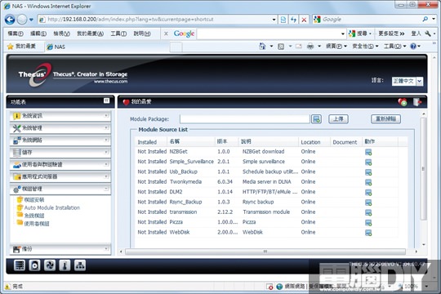This screenshot has width=441, height=294.
Task: Expand the 應用程式伺服器 sidebar section
Action: (60, 176)
